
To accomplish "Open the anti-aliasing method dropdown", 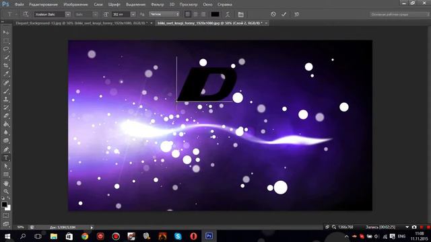I will (164, 14).
